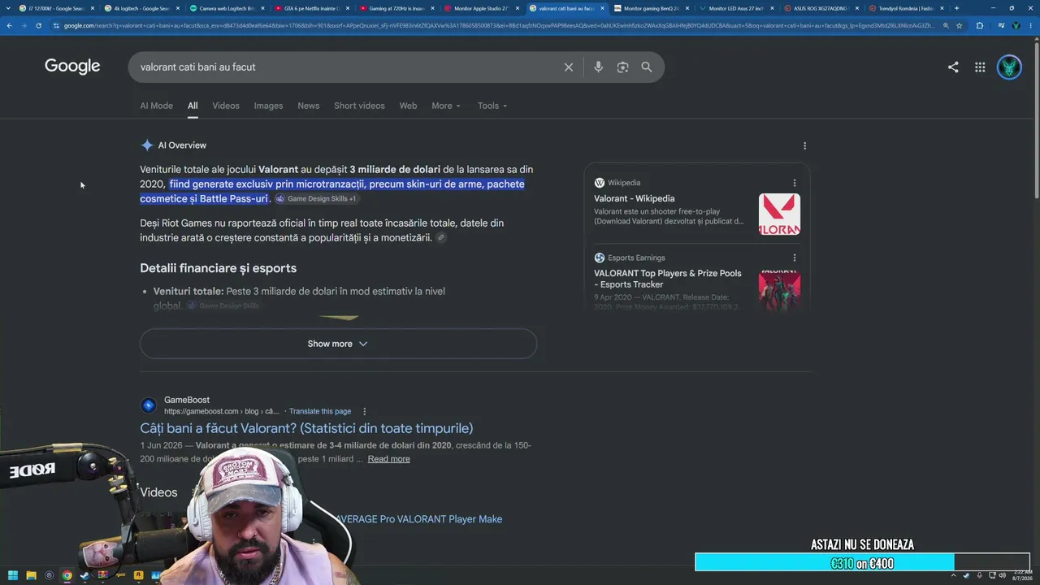Switch to the News results tab
This screenshot has width=1040, height=585.
308,106
